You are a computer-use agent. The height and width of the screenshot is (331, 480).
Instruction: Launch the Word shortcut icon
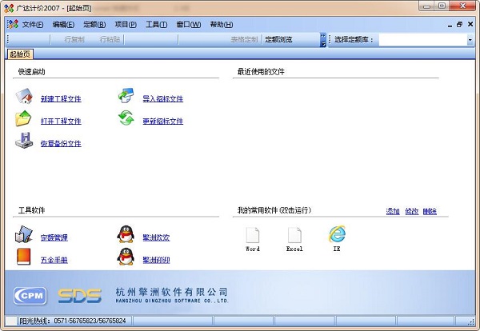coord(253,235)
